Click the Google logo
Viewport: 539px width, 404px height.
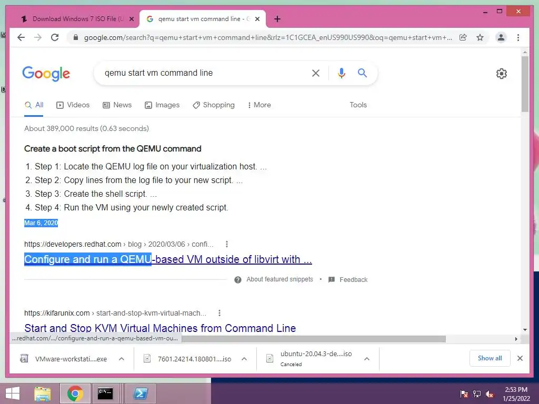[46, 74]
